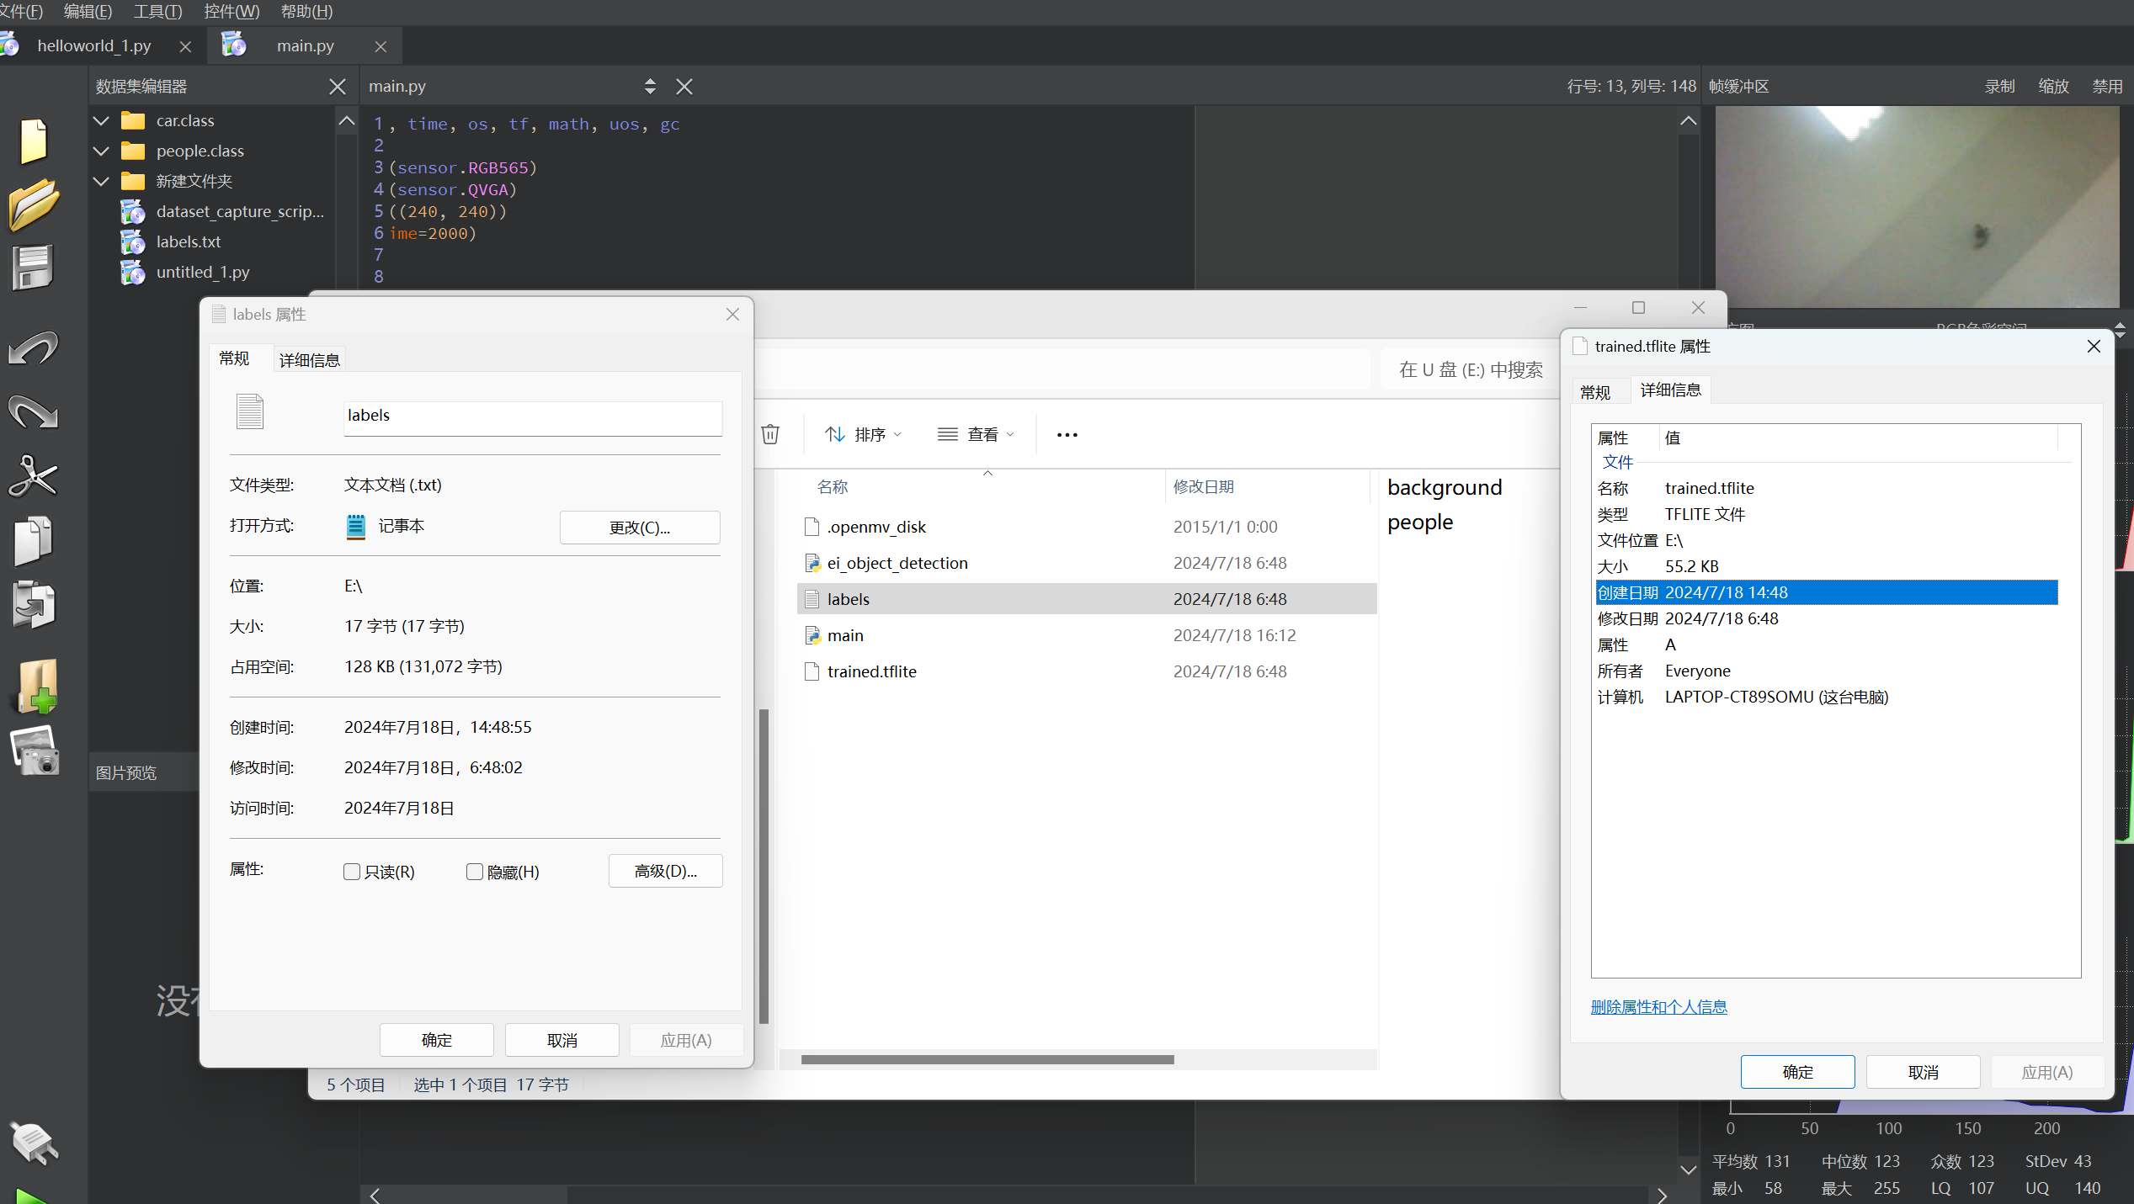Open 常规 tab in trained.tflite 属性
The height and width of the screenshot is (1204, 2134).
pos(1595,392)
